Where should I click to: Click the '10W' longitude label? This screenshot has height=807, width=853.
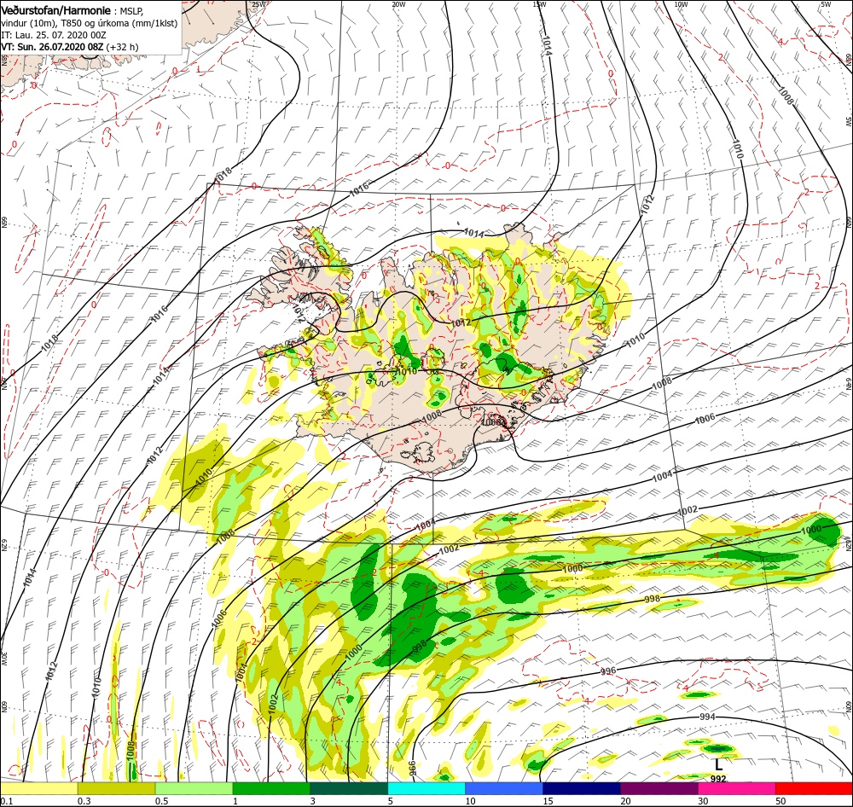pos(681,4)
